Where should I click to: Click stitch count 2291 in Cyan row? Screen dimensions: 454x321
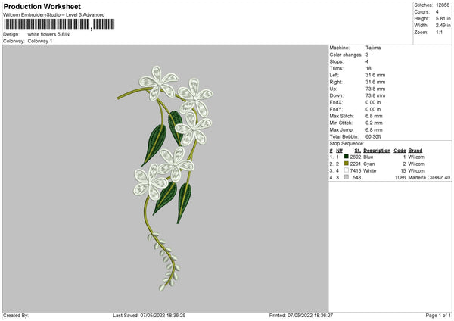coord(356,164)
